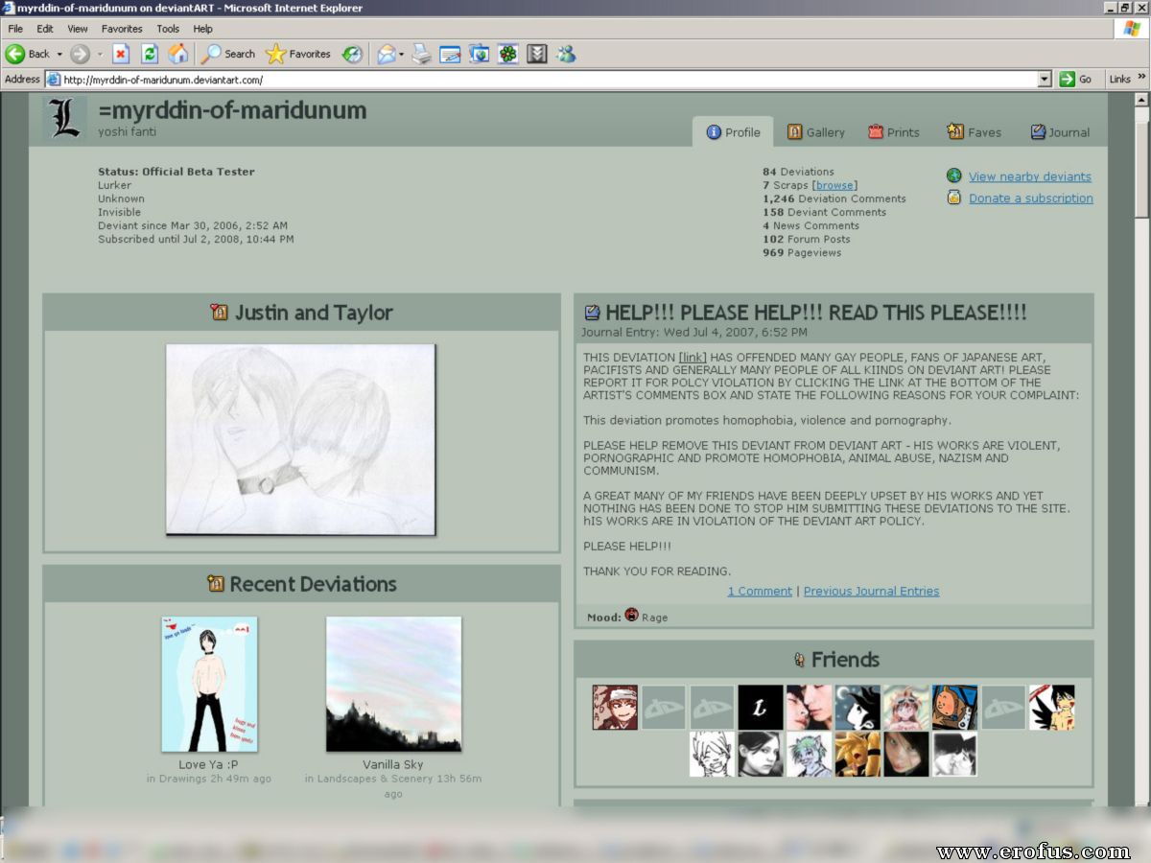Viewport: 1151px width, 863px height.
Task: Click into the address URL field
Action: 550,80
